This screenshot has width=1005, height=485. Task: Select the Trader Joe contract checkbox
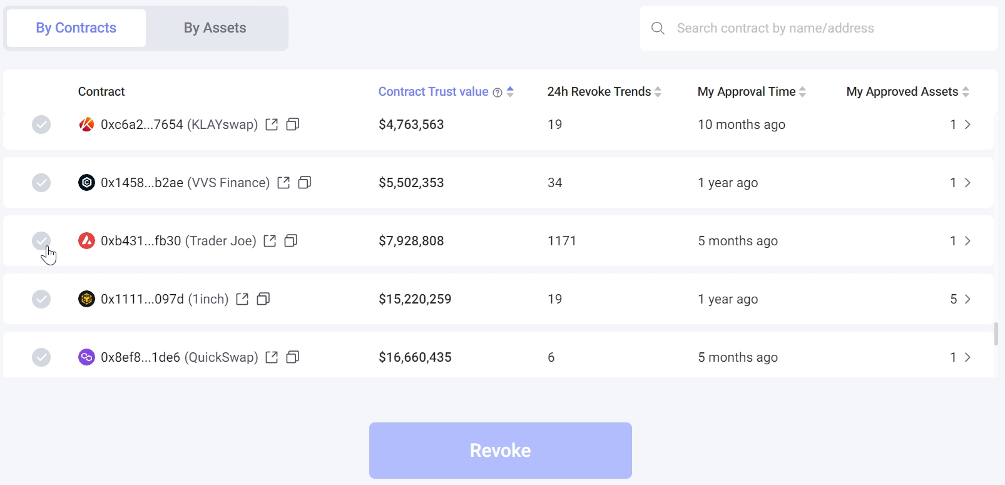click(x=41, y=241)
